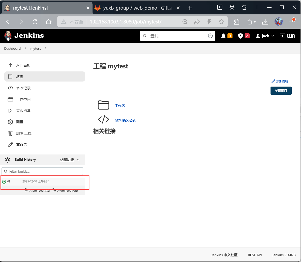Screen dimensions: 301x262
Task: Click the mytest breadcrumb
Action: coord(36,48)
